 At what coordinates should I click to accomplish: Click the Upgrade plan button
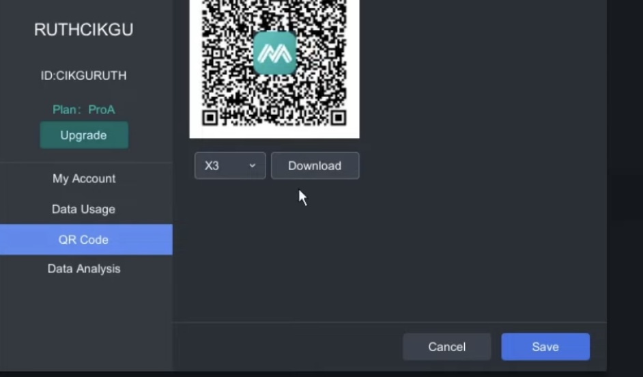coord(84,135)
